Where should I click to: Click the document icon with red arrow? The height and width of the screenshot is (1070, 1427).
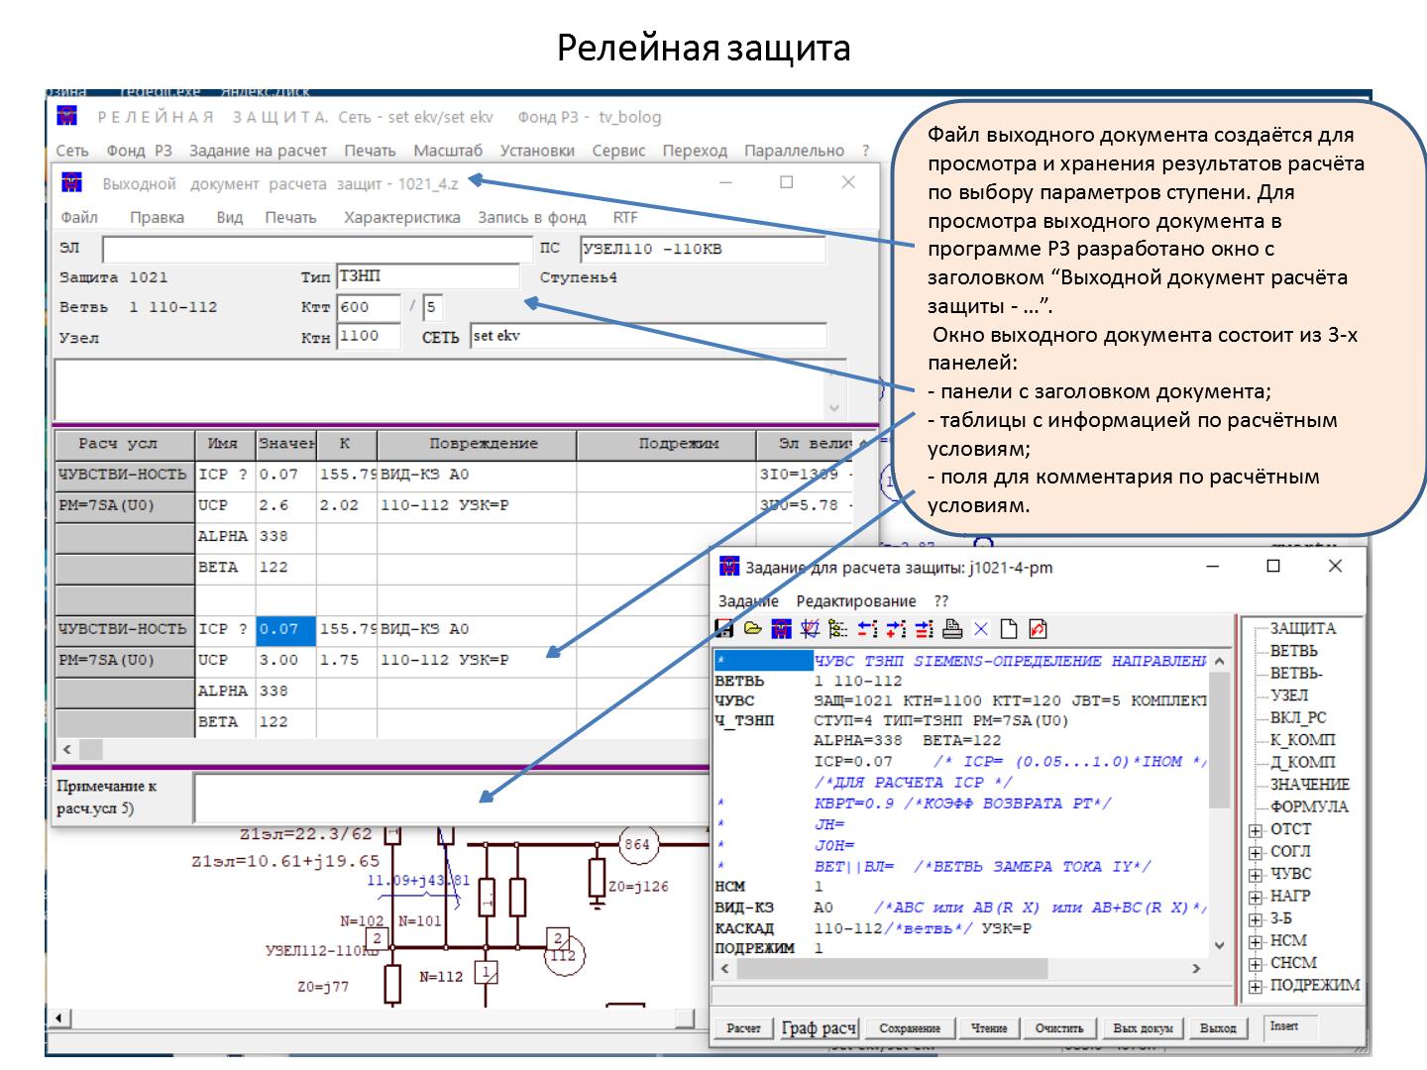(1038, 629)
